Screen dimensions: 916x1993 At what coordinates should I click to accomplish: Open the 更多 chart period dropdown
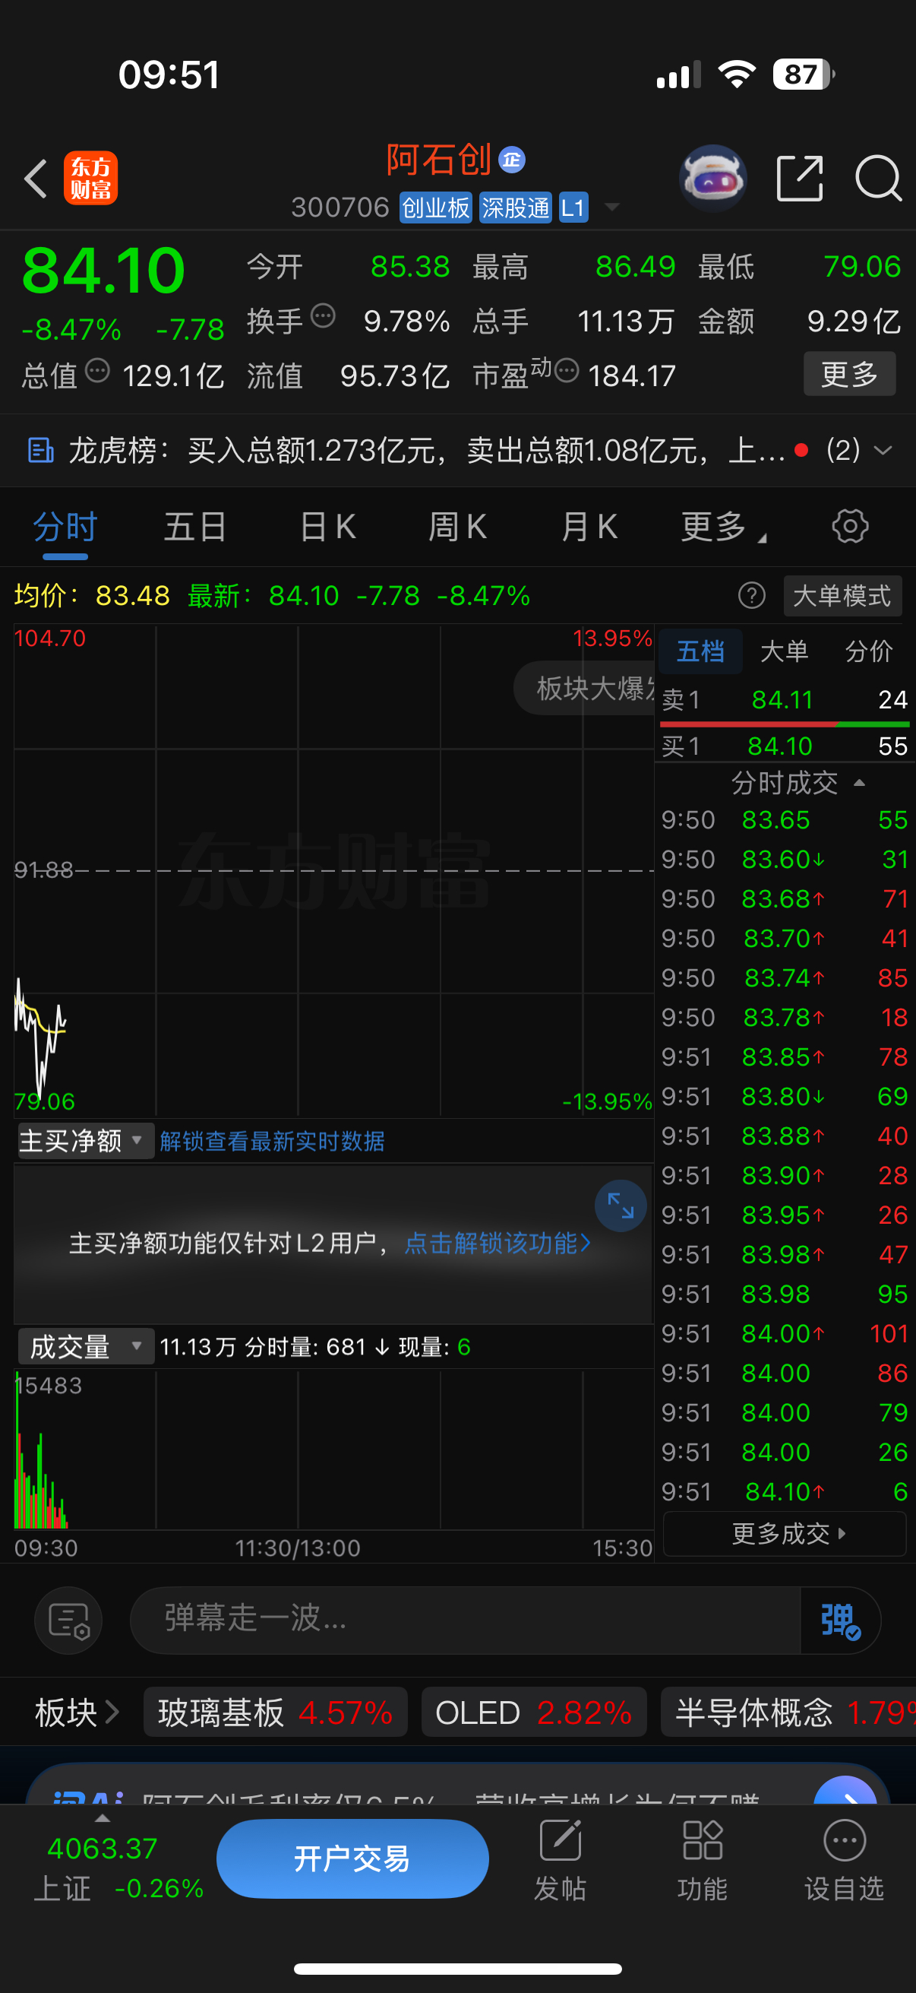(722, 527)
